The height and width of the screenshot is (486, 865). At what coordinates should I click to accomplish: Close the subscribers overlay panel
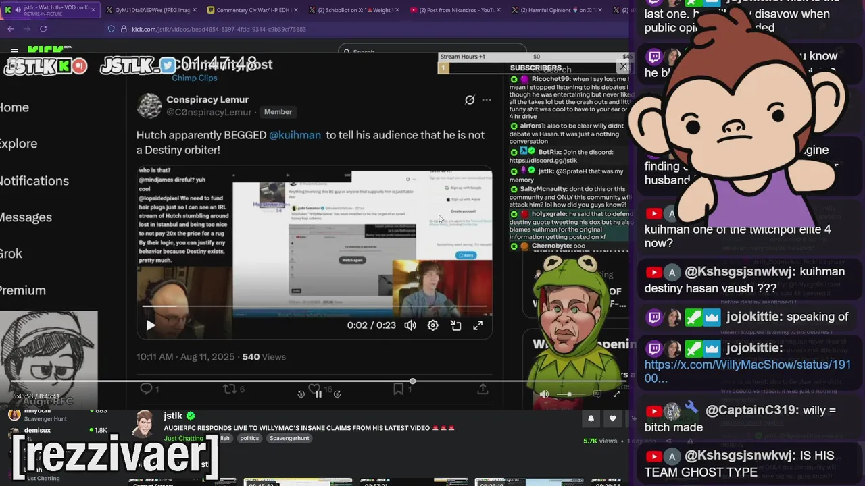623,67
